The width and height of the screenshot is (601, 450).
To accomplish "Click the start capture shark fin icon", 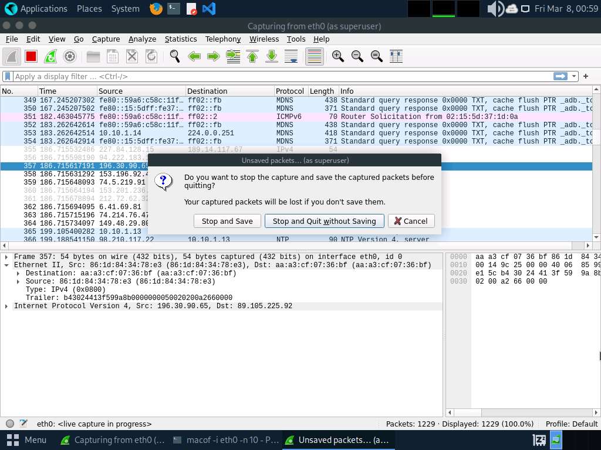I will [12, 57].
